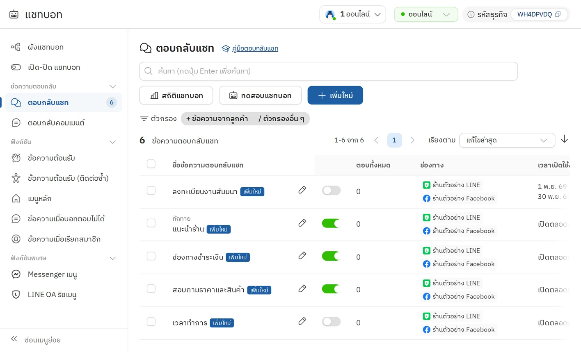Click edit pencil for แนะนำร้าน row

point(302,223)
